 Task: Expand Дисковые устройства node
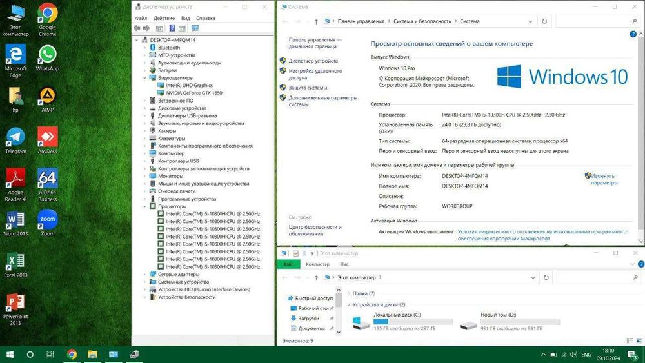click(x=144, y=108)
